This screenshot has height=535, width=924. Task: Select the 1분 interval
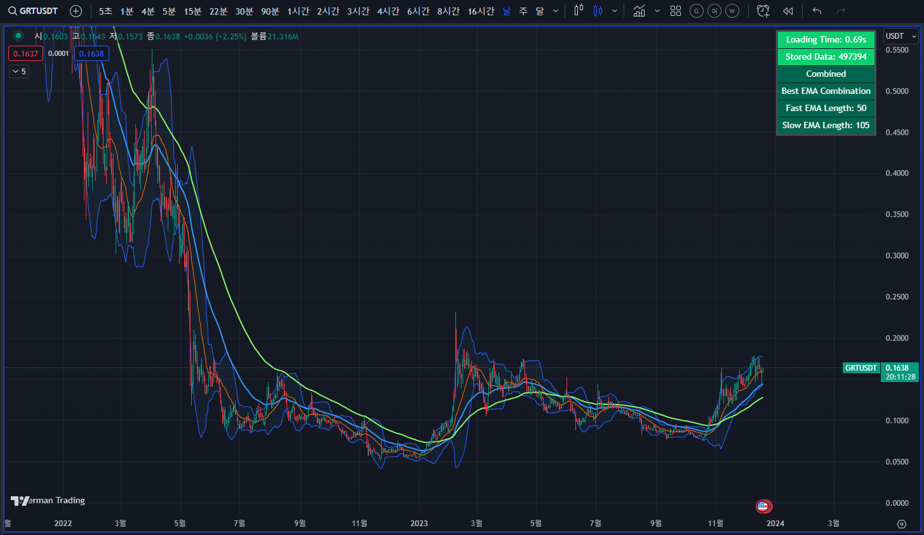[127, 11]
